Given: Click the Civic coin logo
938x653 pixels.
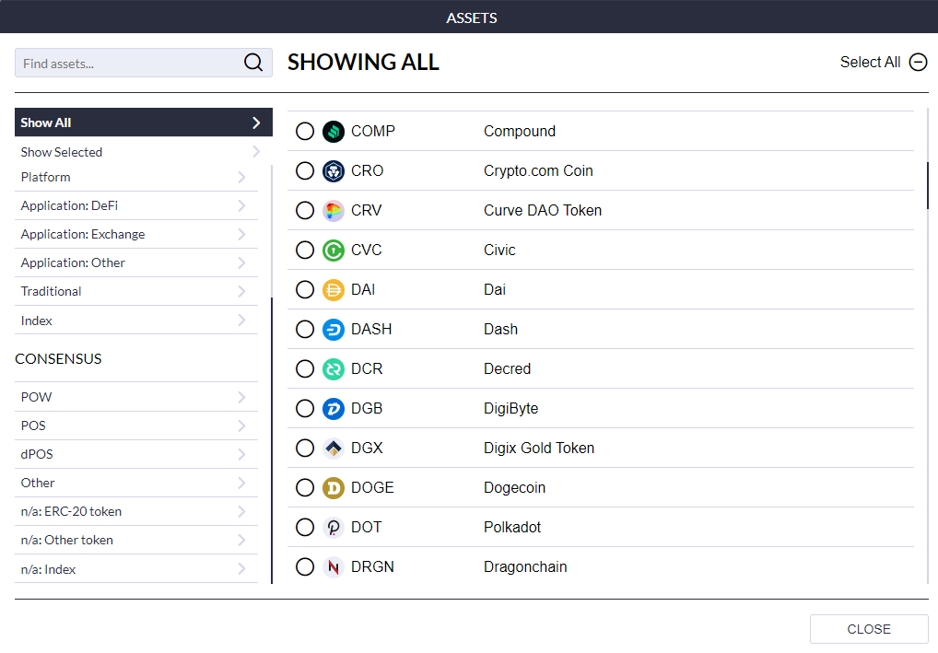Looking at the screenshot, I should click(x=334, y=250).
